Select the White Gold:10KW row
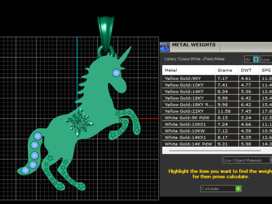The height and width of the screenshot is (204, 272). coord(217,131)
